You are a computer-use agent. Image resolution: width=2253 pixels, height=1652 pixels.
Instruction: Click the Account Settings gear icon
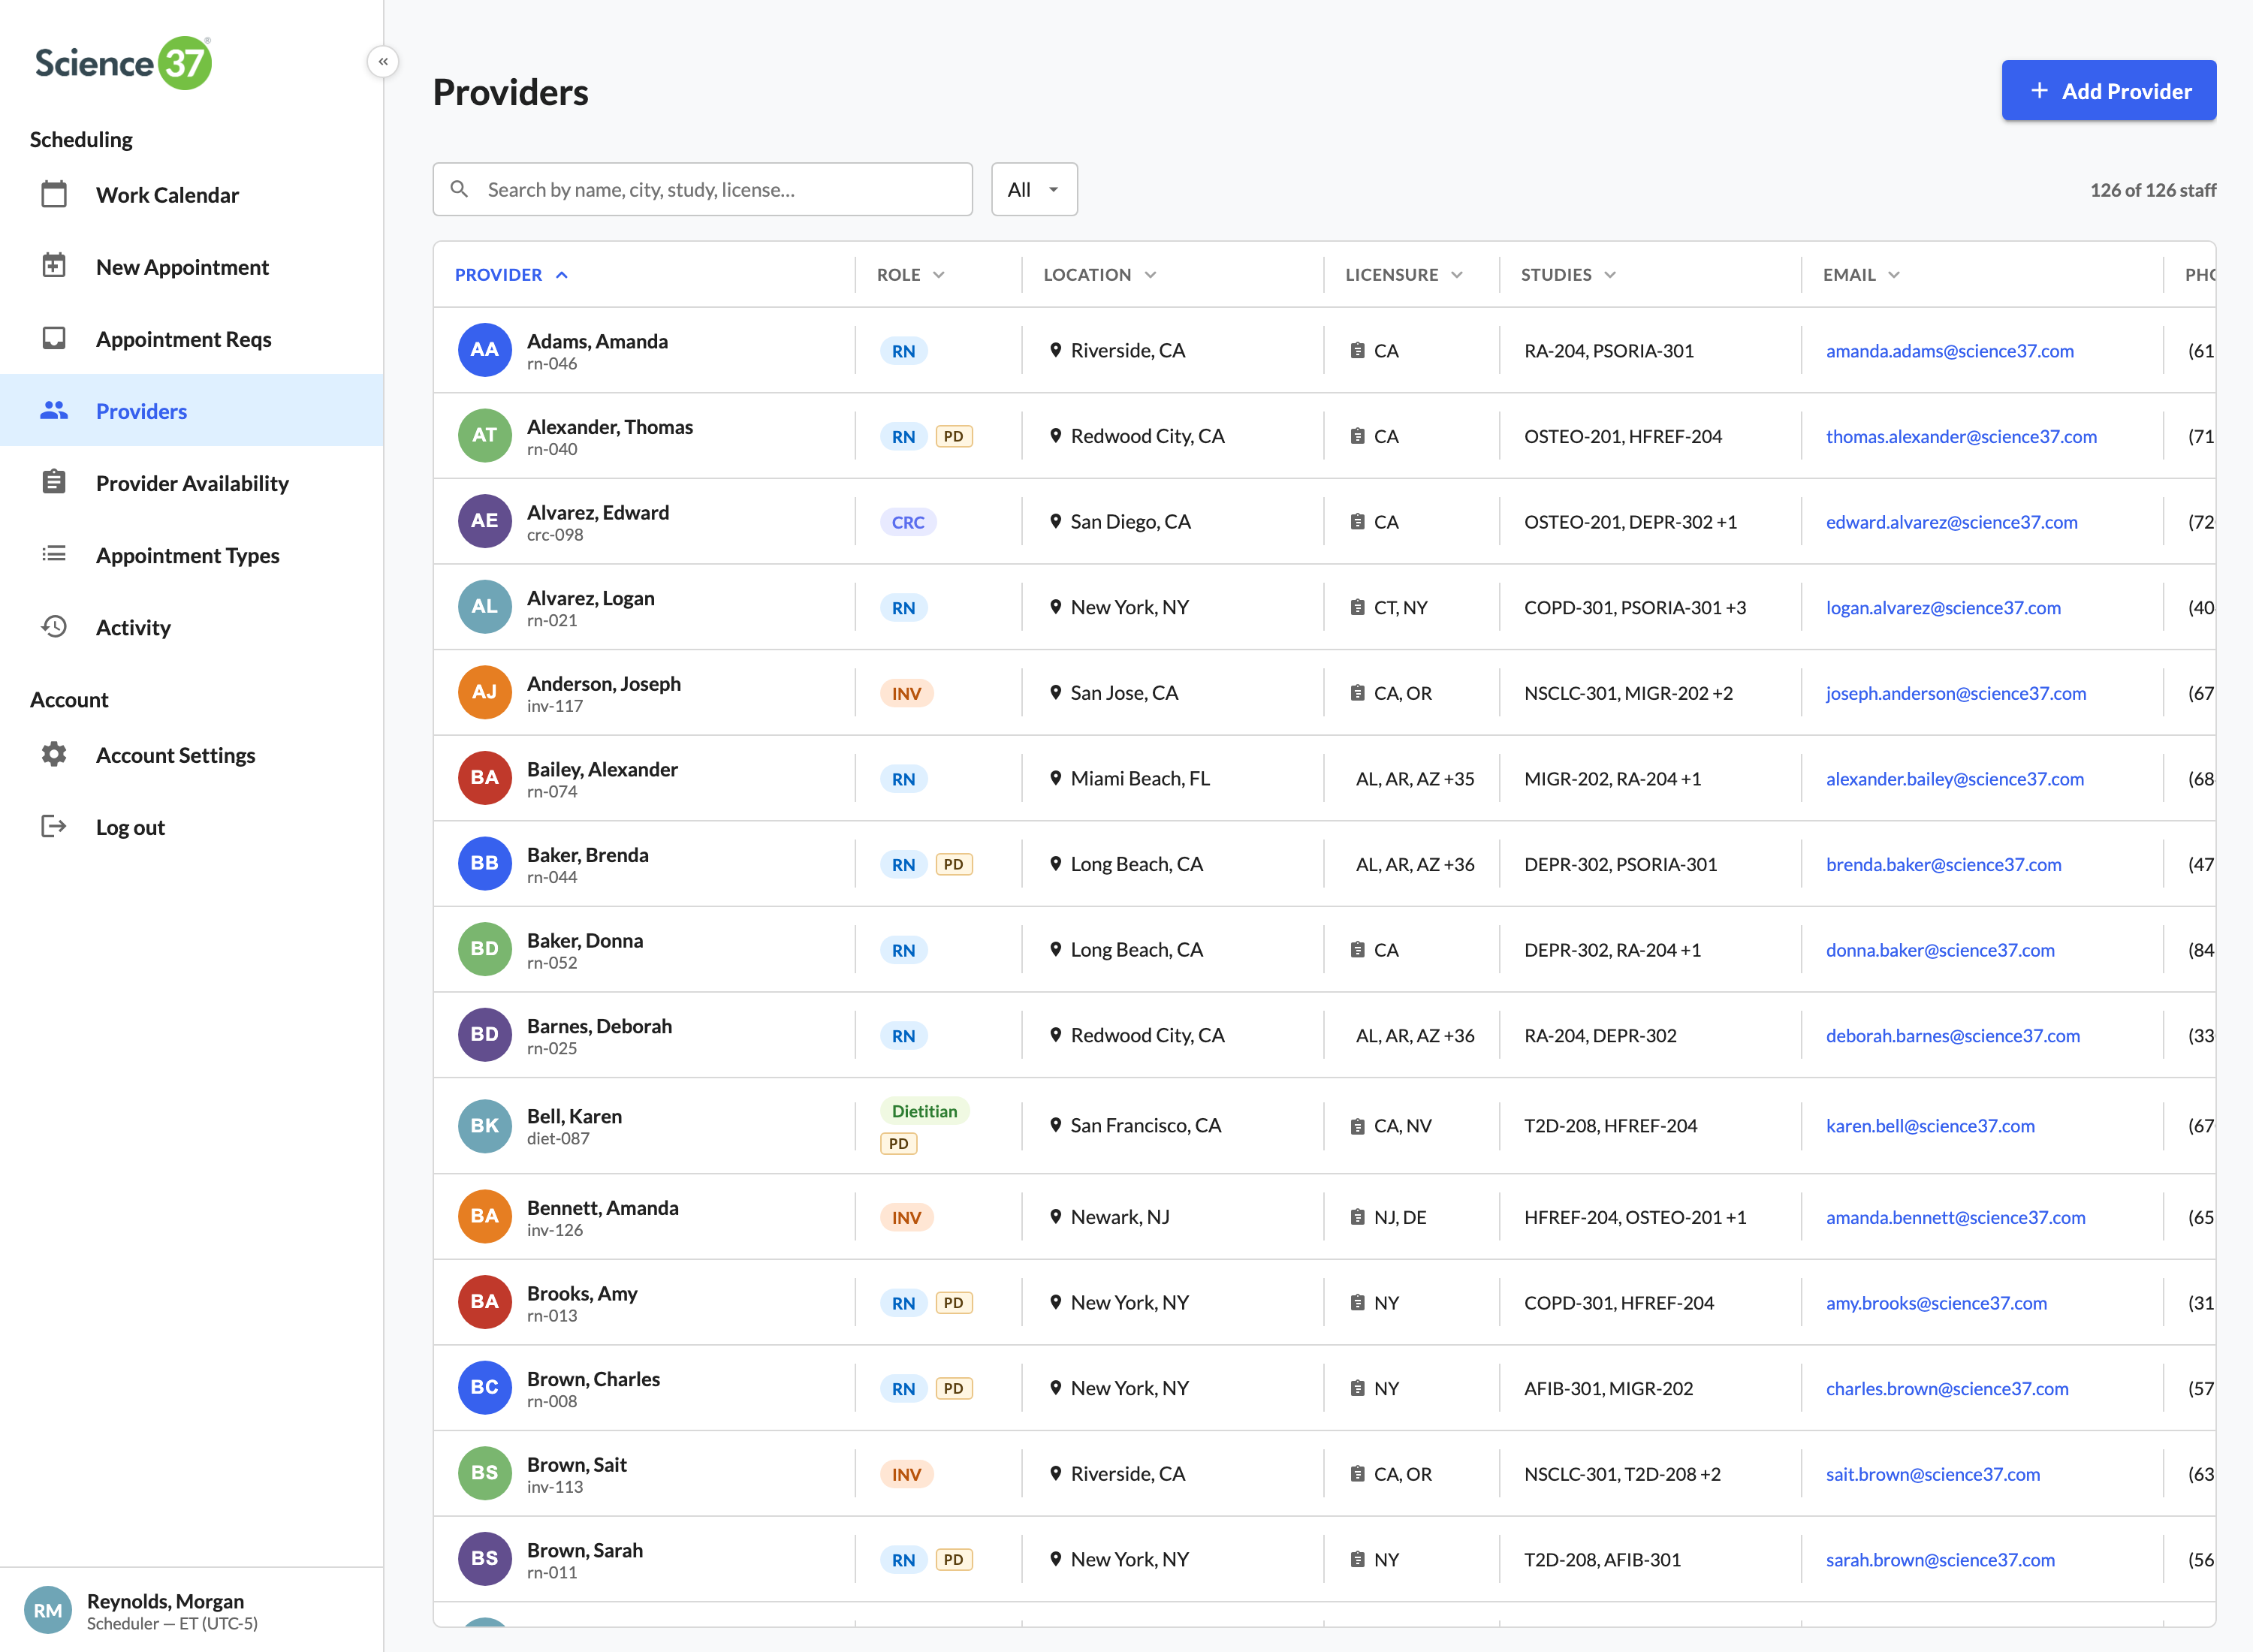click(54, 754)
